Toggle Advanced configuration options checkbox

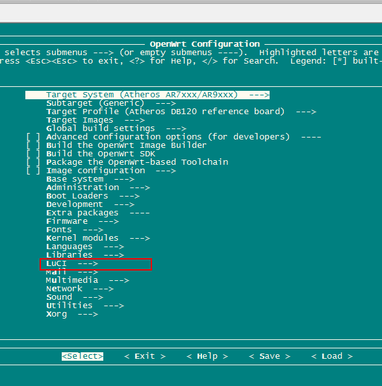point(33,137)
